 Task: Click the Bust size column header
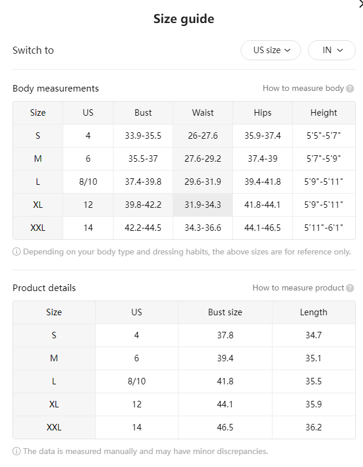tap(225, 312)
